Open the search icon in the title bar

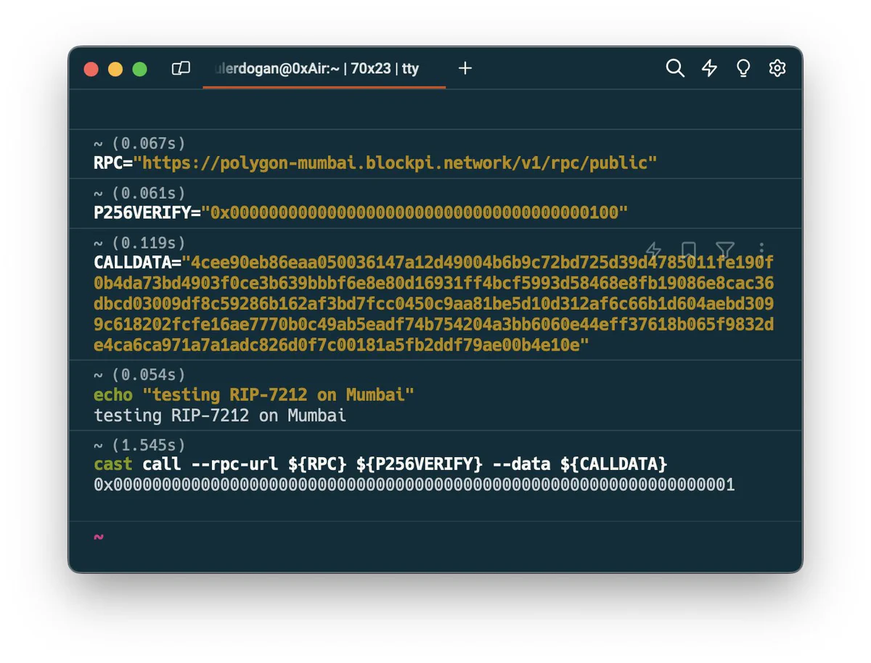675,68
